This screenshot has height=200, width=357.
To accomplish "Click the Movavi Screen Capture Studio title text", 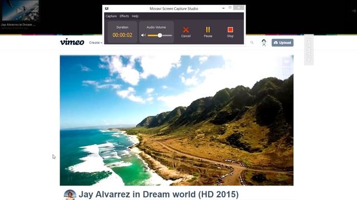I will 173,9.
